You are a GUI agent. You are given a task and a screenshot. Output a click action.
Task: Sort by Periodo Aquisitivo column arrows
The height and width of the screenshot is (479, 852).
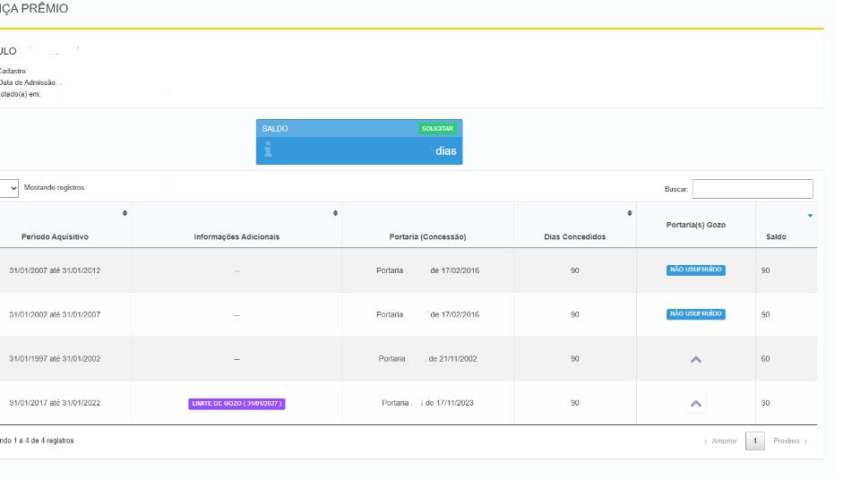125,213
